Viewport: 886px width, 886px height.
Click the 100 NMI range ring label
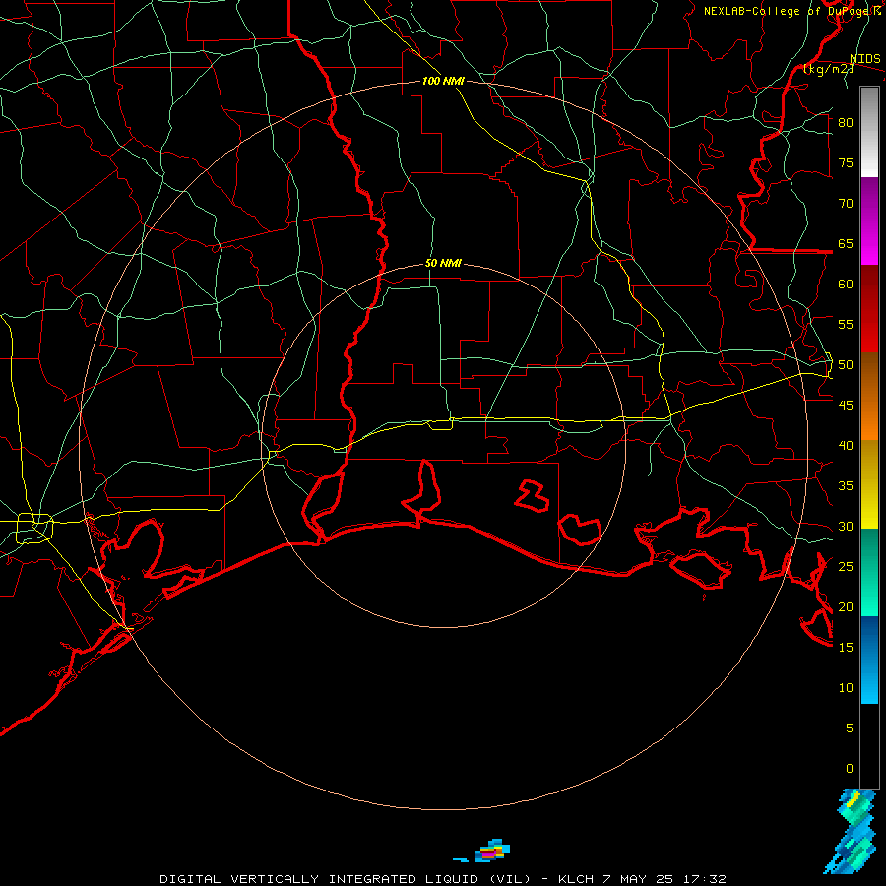coord(443,81)
